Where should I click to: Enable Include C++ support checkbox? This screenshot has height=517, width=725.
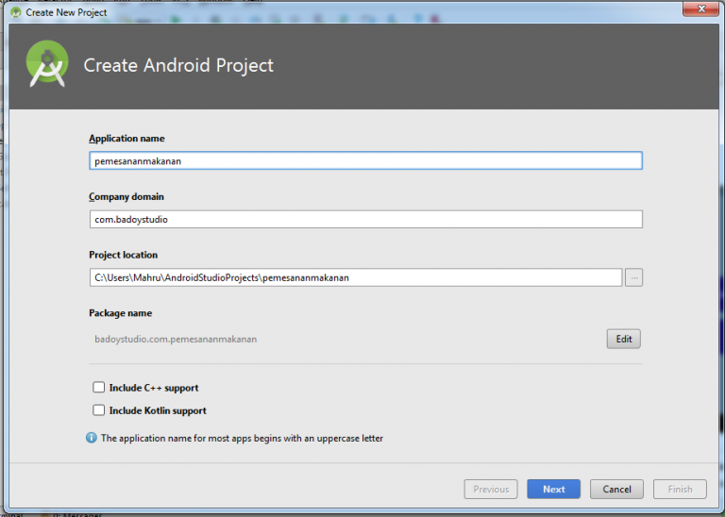pyautogui.click(x=98, y=388)
